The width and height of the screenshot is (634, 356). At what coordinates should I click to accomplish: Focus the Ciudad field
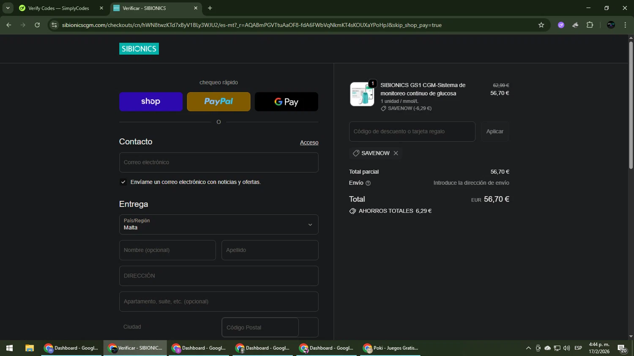click(167, 327)
